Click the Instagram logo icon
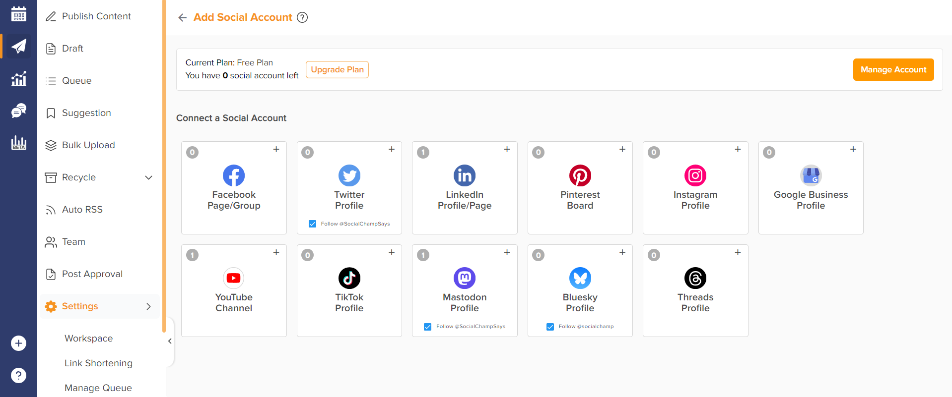Viewport: 952px width, 397px height. coord(695,175)
